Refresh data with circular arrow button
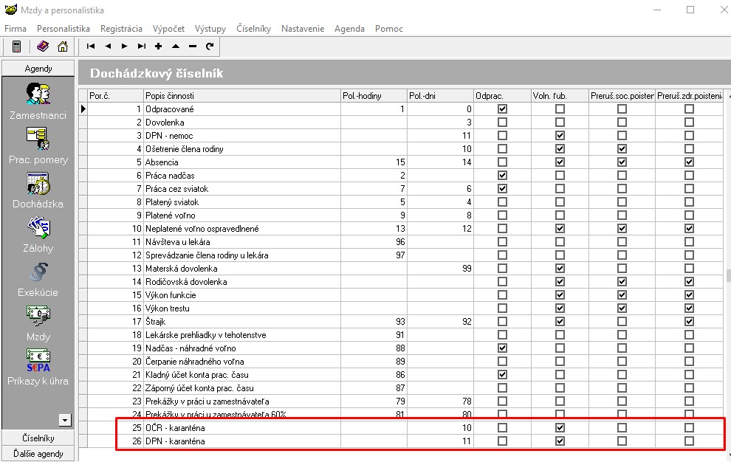The width and height of the screenshot is (731, 462). tap(210, 46)
